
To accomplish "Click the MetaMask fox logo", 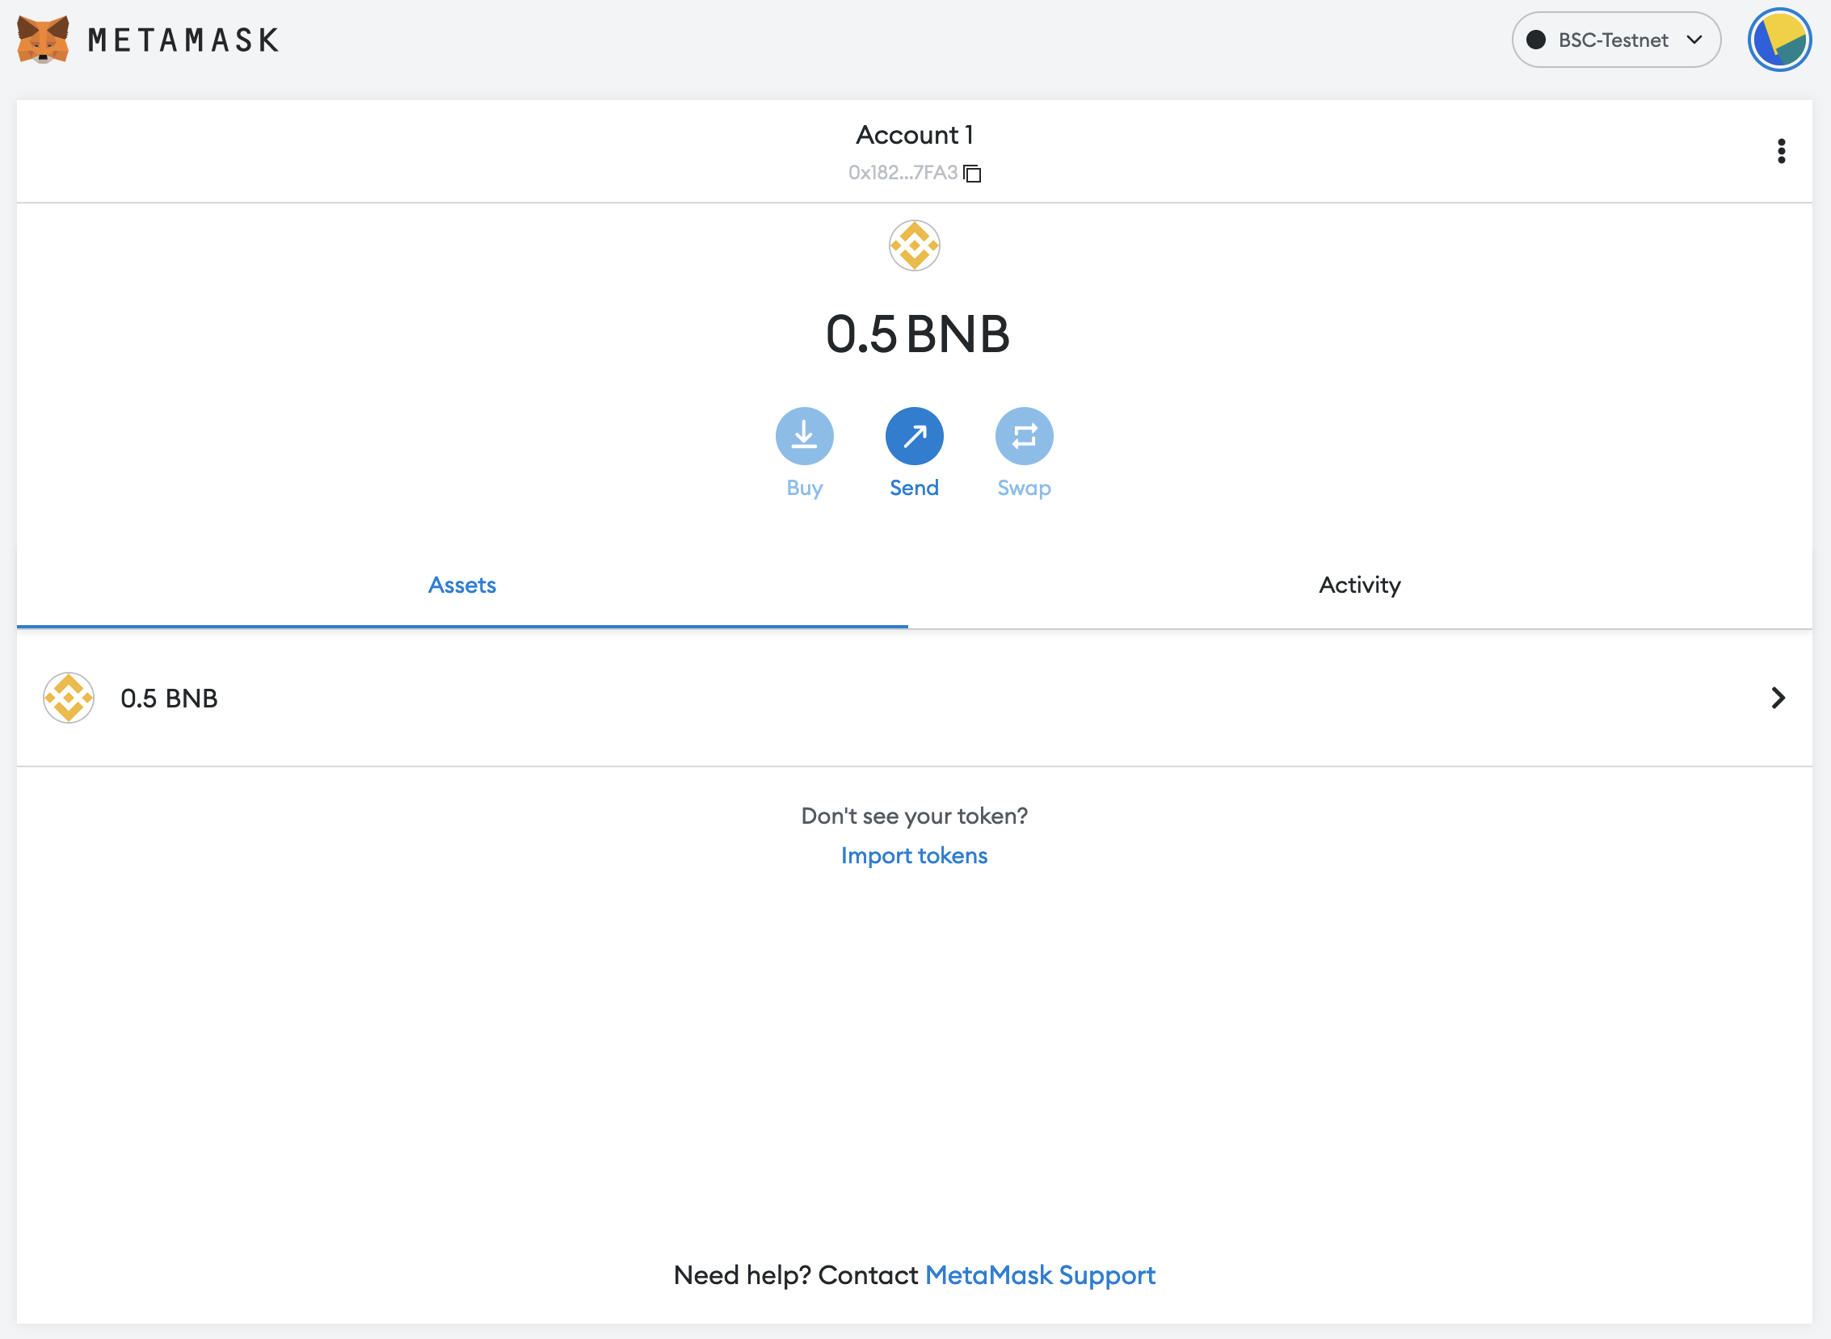I will pos(43,39).
